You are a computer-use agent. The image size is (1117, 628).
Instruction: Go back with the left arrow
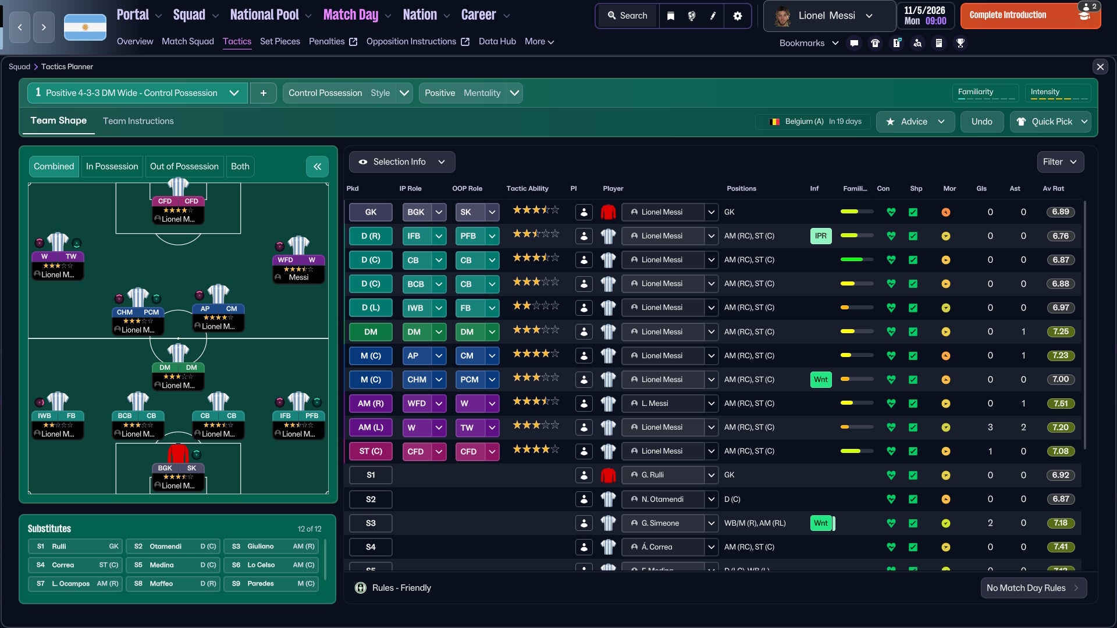click(x=20, y=27)
